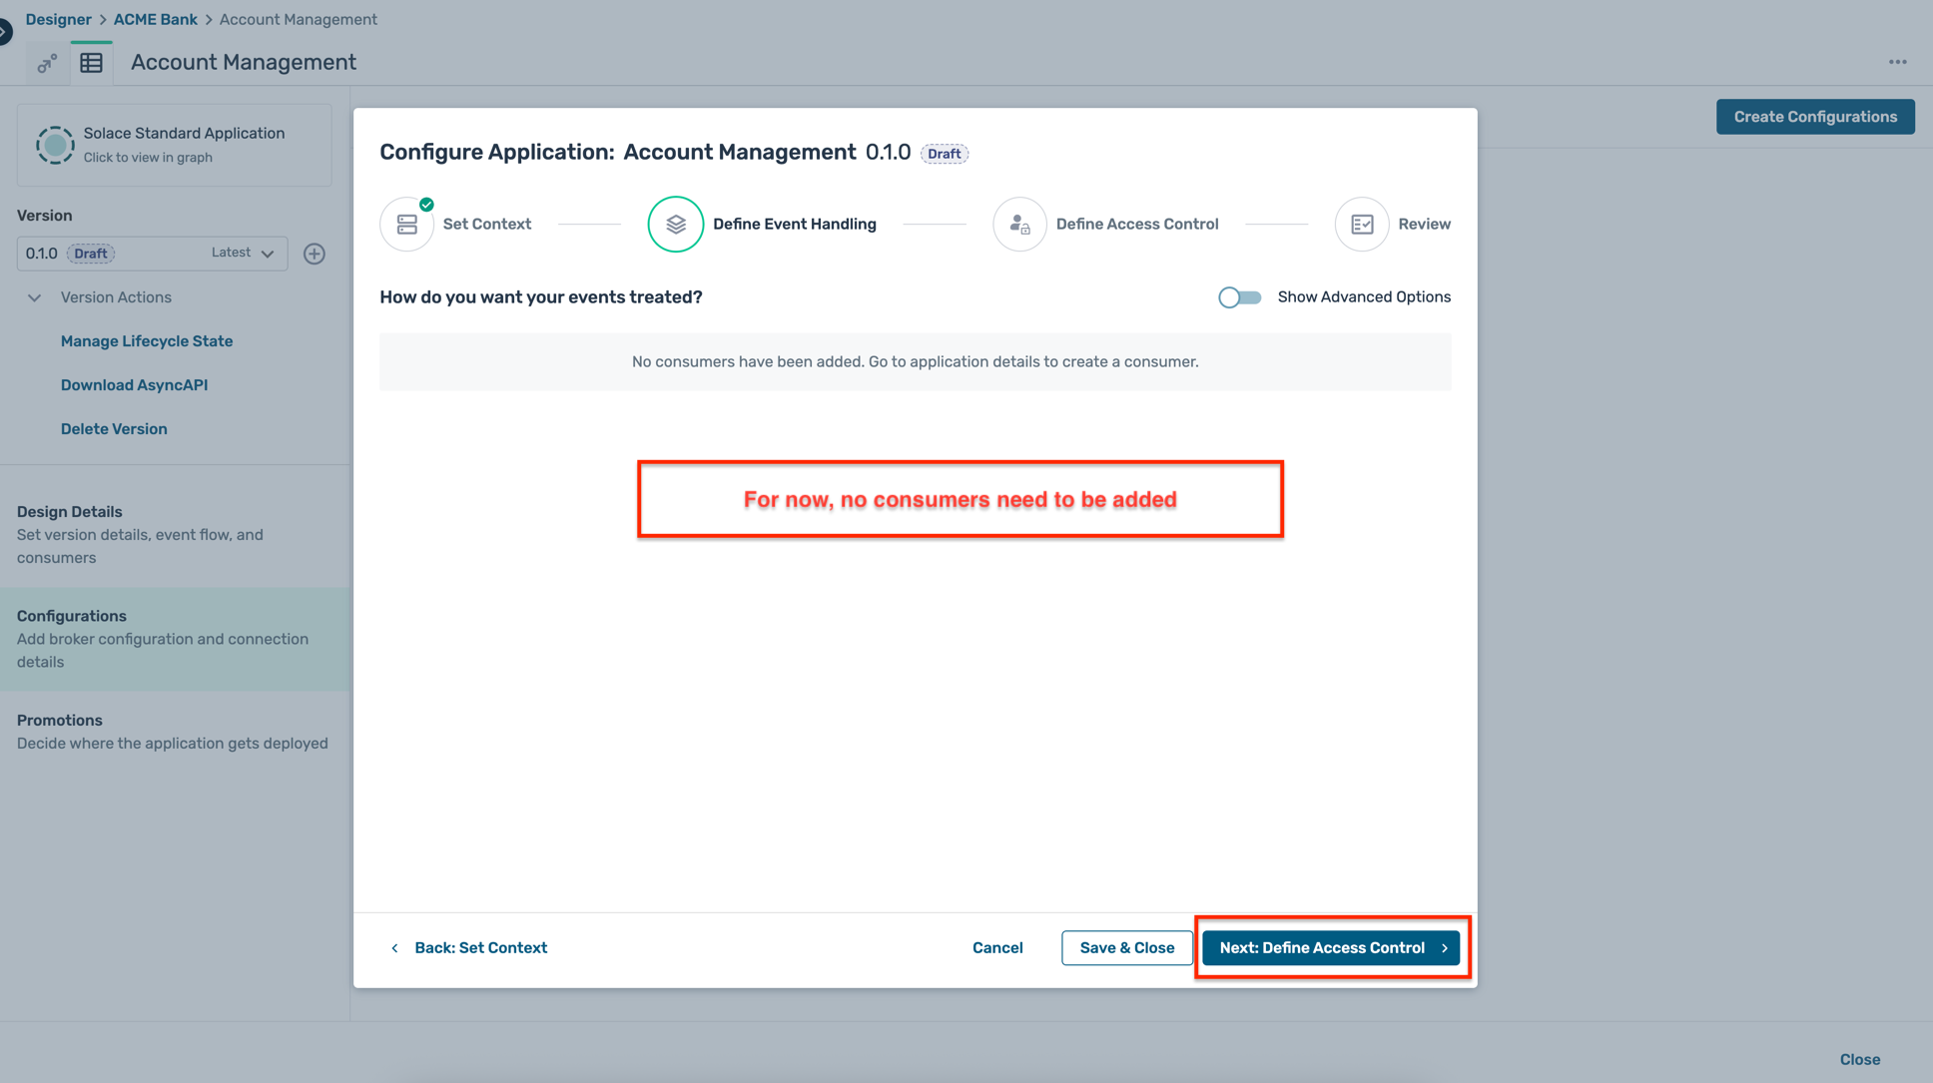The height and width of the screenshot is (1083, 1933).
Task: Collapse the Version Actions section
Action: click(35, 297)
